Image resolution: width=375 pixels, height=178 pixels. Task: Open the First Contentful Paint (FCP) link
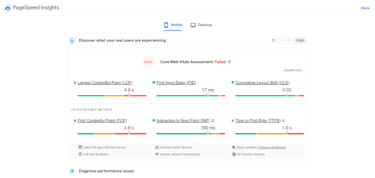(x=102, y=120)
